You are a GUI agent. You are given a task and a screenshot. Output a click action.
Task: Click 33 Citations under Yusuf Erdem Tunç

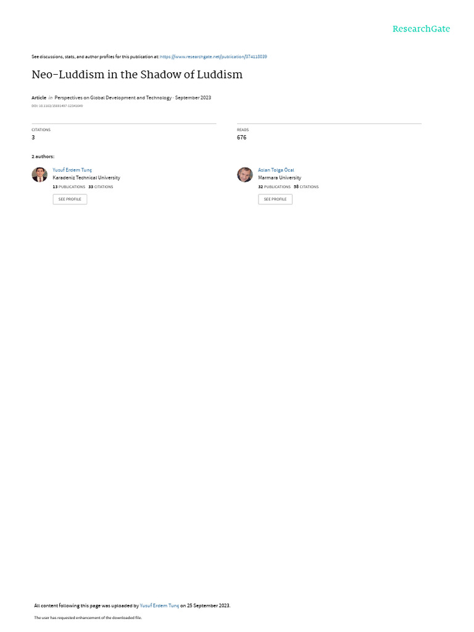click(x=101, y=187)
